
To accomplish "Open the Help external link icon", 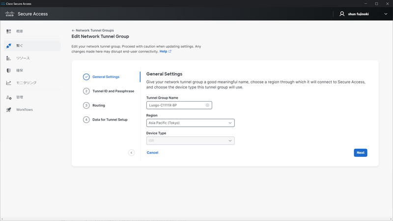I will click(170, 52).
